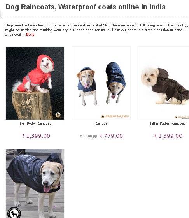Click the Dog Raincoats page heading

pyautogui.click(x=86, y=7)
